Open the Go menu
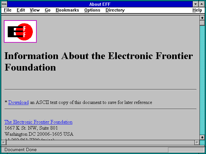Screen dimensions: 206x154 (x=48, y=10)
